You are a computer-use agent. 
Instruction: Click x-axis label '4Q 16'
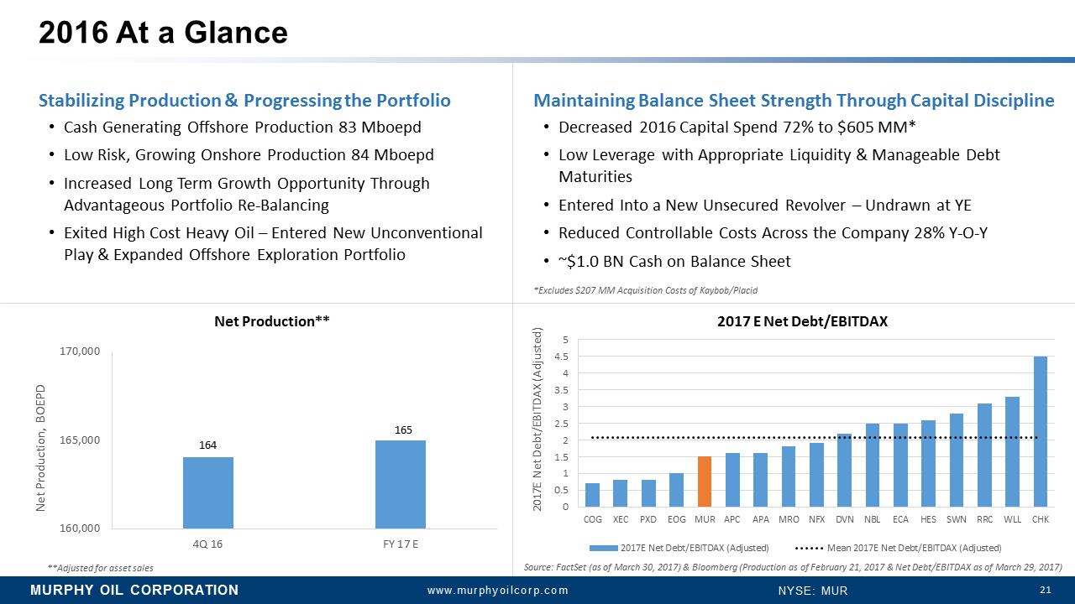[208, 544]
